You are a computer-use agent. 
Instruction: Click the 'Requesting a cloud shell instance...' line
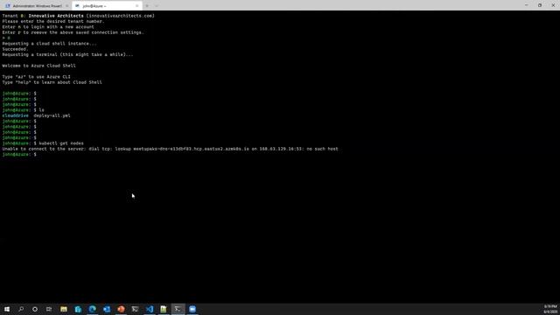[49, 44]
